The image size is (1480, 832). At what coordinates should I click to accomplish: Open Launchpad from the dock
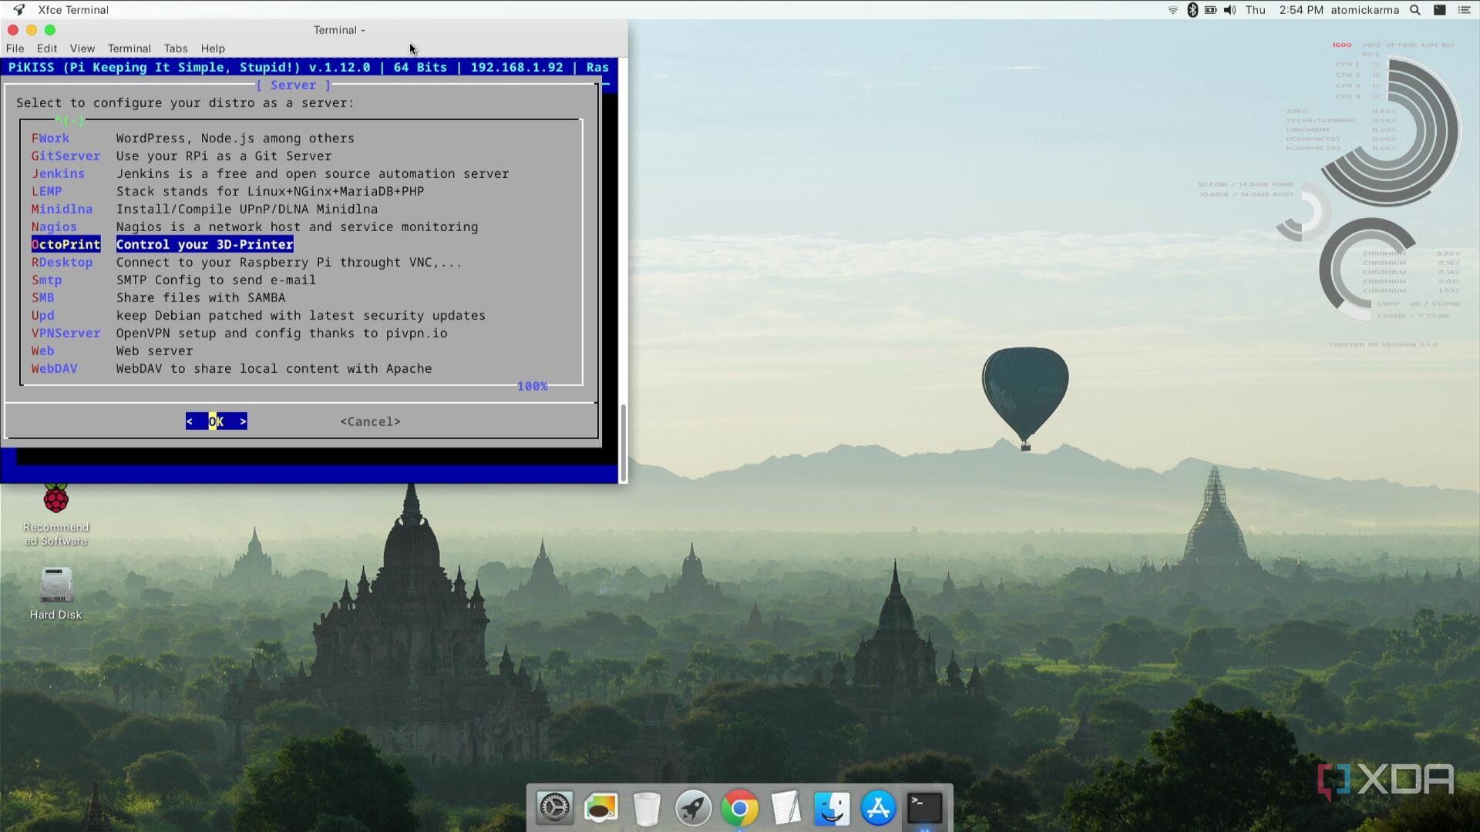(693, 807)
